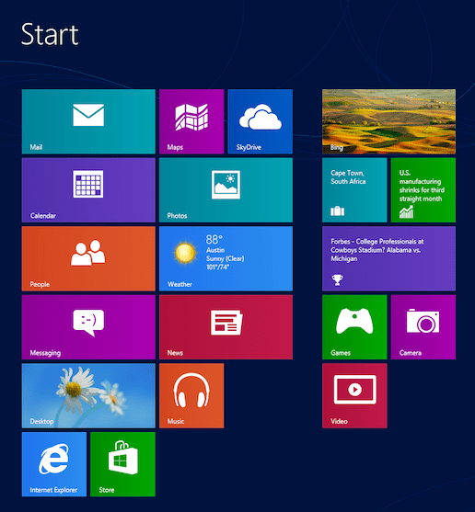Open the Desktop daisy thumbnail tile
The height and width of the screenshot is (512, 475).
pos(88,396)
